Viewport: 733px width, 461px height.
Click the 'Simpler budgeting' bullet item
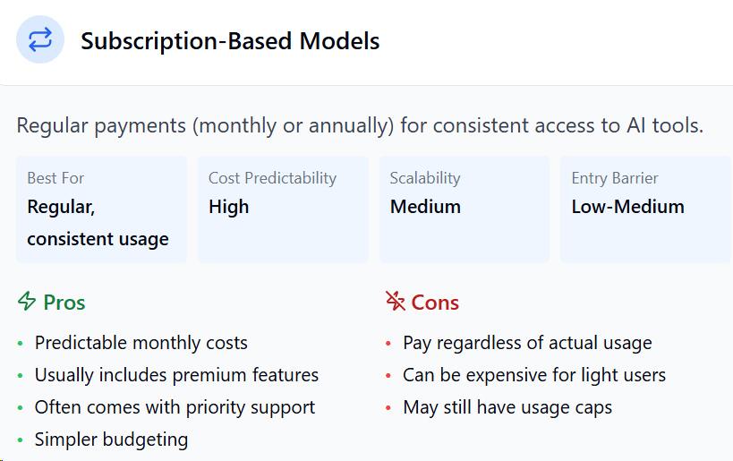(x=111, y=440)
